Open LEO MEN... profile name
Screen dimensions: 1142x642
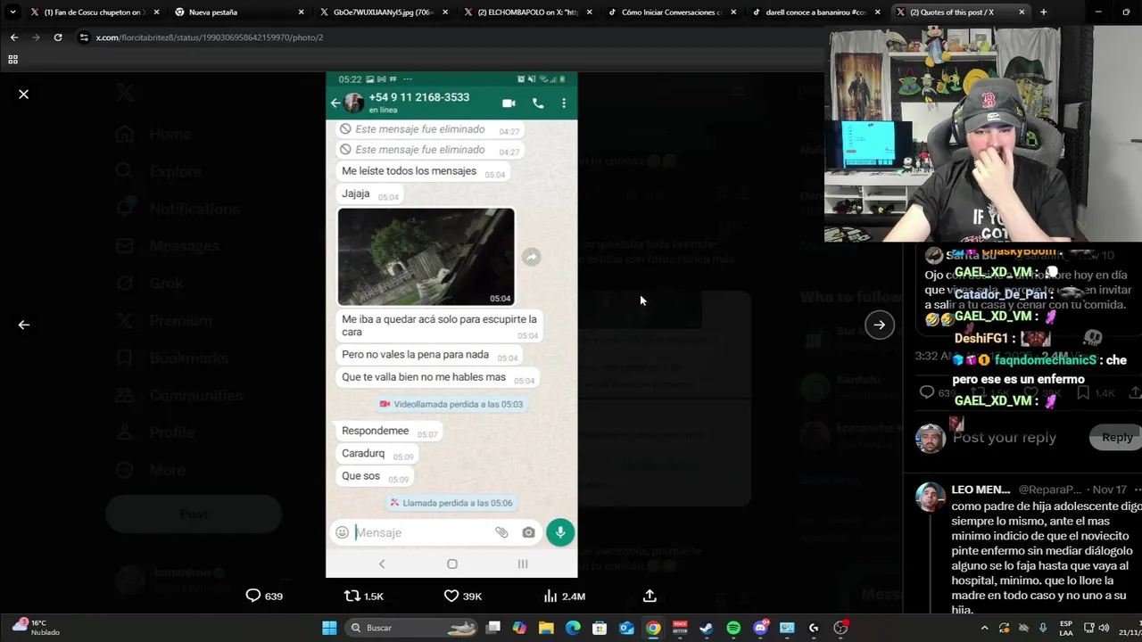[x=981, y=490]
